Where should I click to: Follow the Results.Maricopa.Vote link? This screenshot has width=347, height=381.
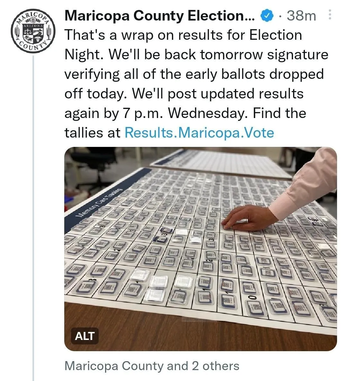[x=199, y=132]
